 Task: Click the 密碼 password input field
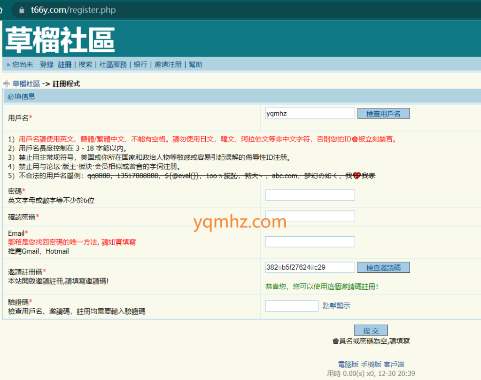[x=310, y=195]
